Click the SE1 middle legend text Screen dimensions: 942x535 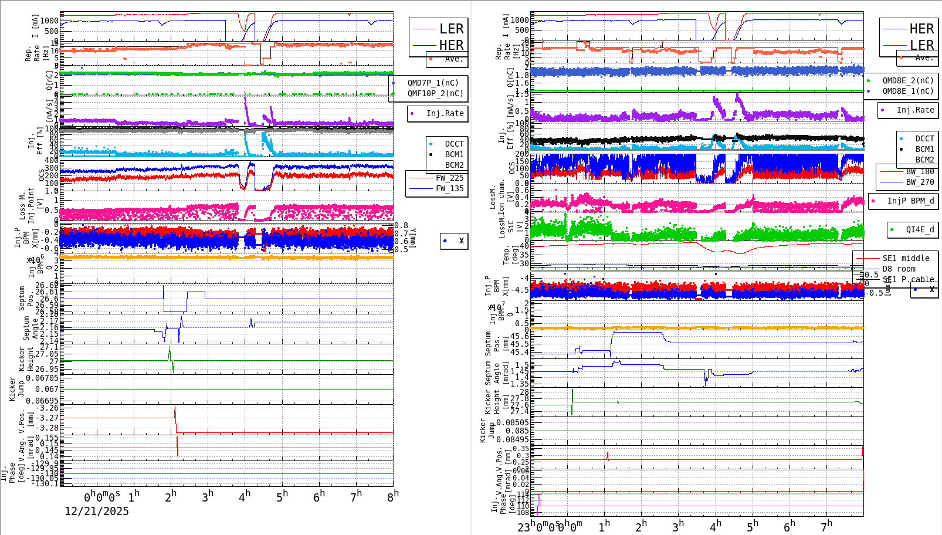pos(905,258)
